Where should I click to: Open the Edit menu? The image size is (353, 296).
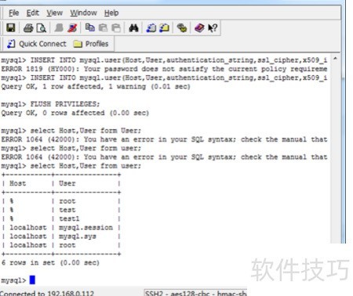click(x=33, y=13)
